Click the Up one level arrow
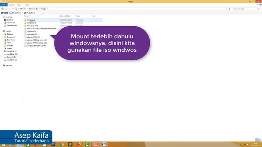 pyautogui.click(x=13, y=9)
